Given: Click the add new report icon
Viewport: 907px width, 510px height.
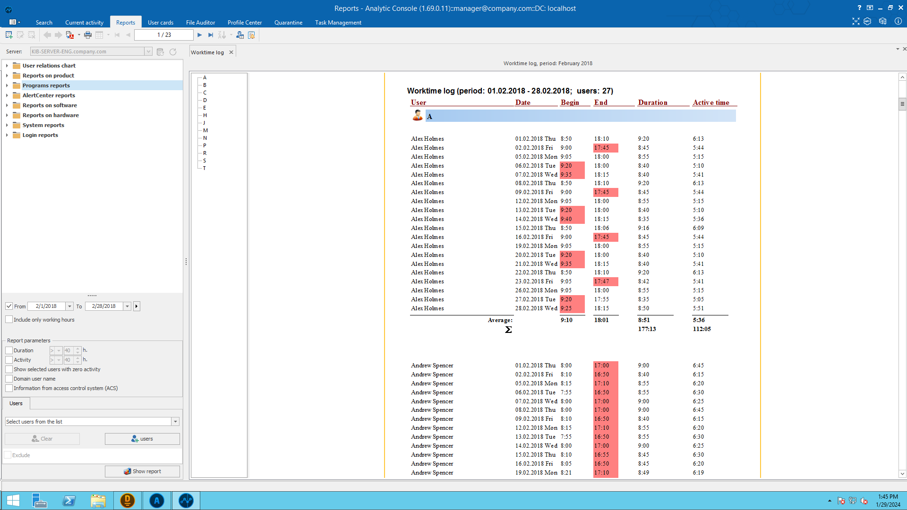Looking at the screenshot, I should 9,35.
